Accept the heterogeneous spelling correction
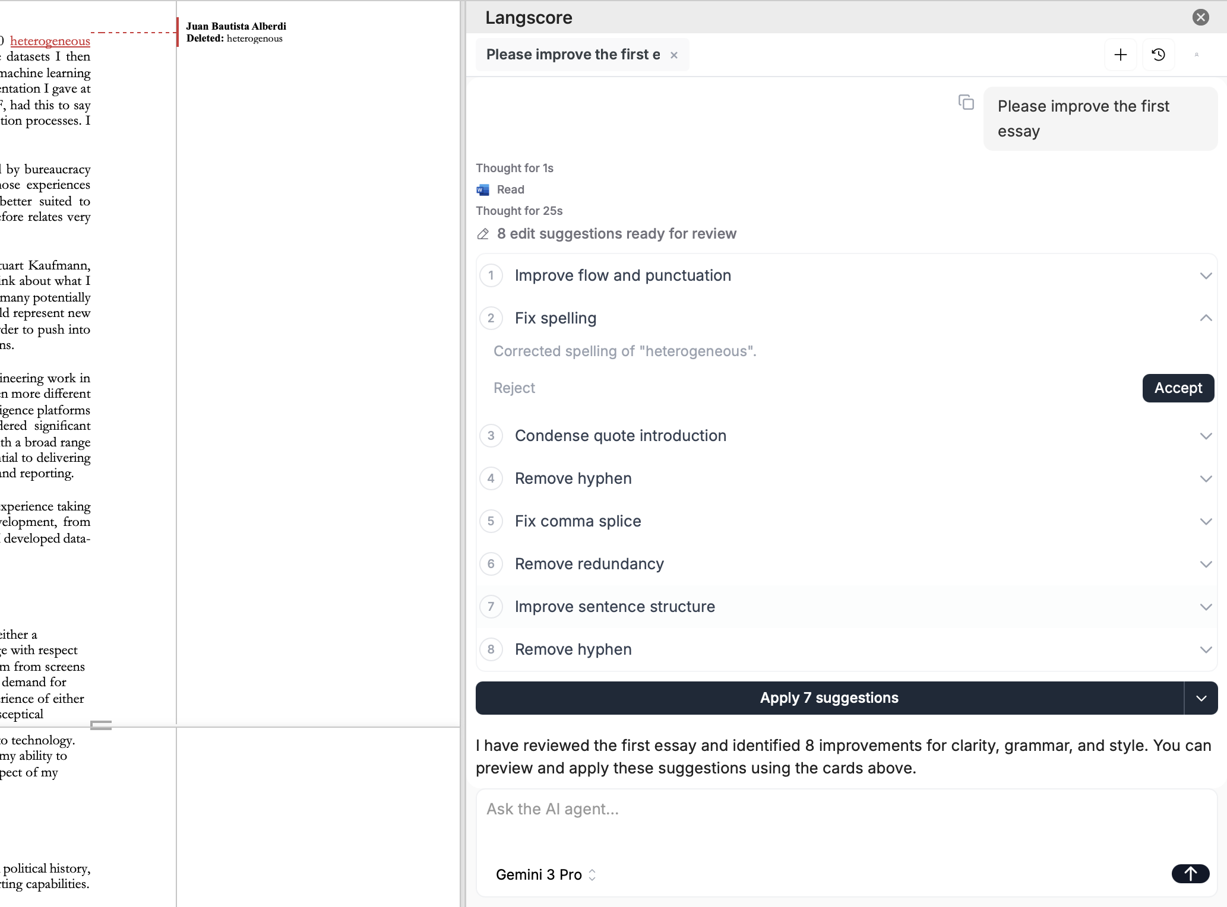This screenshot has height=907, width=1227. [1178, 388]
